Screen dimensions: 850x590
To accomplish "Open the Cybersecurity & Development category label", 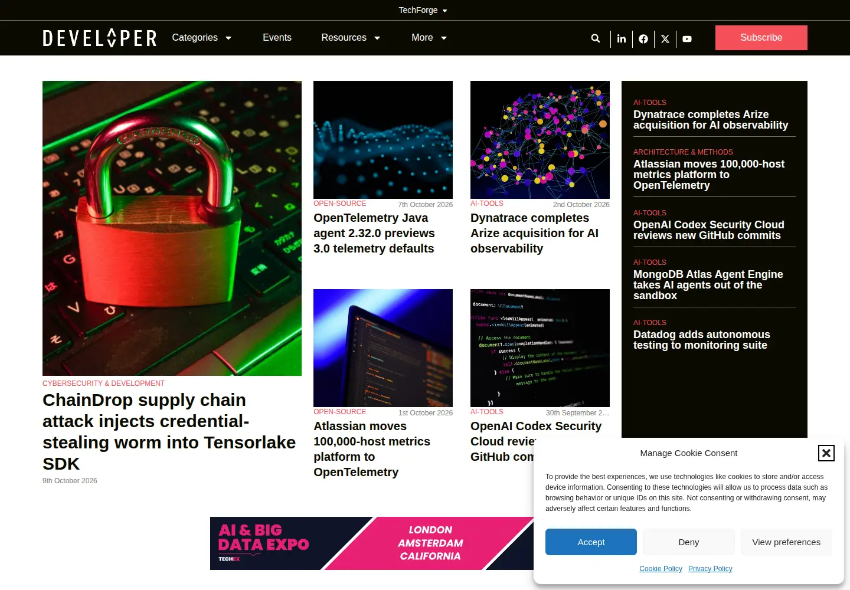I will (x=103, y=383).
